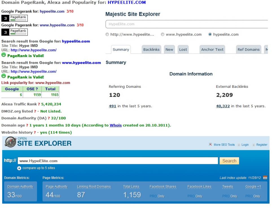272x208 pixels.
Task: Switch to the Backlinks tab
Action: (x=152, y=50)
